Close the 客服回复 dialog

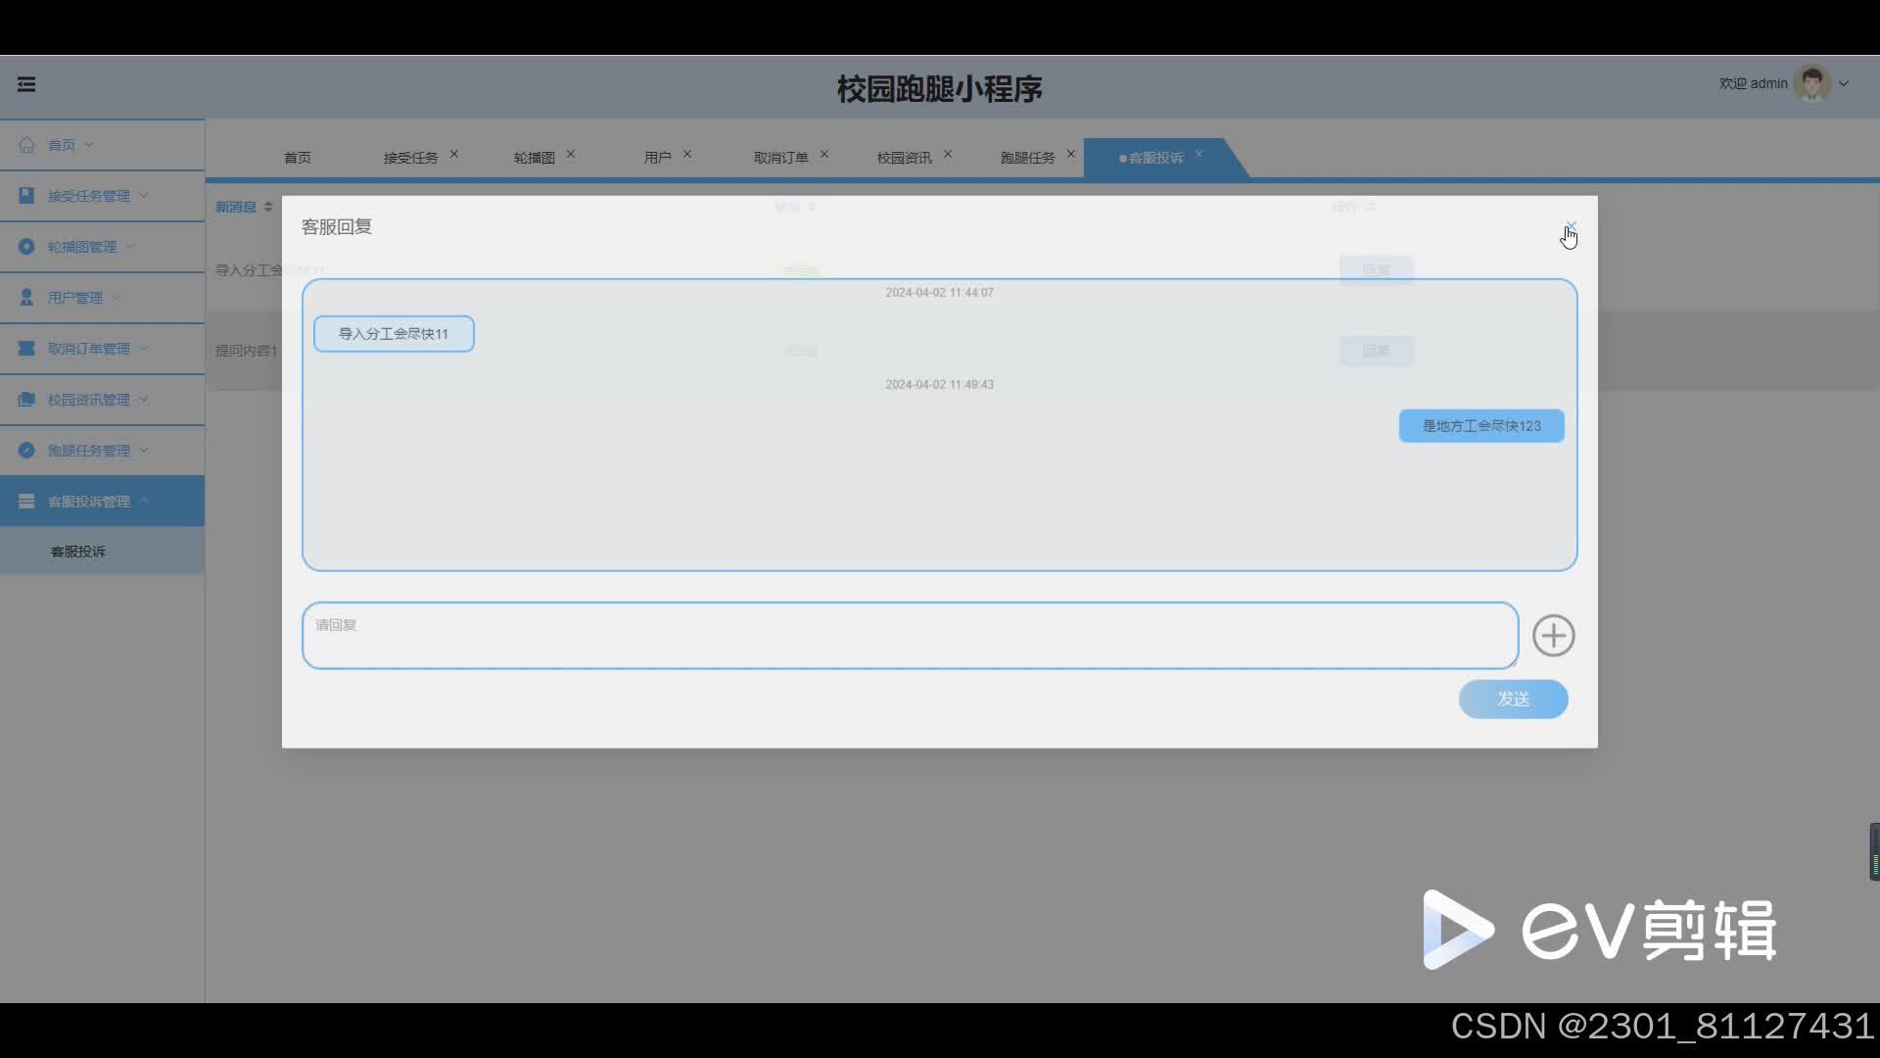click(x=1571, y=227)
